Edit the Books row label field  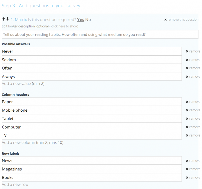[x=92, y=178]
